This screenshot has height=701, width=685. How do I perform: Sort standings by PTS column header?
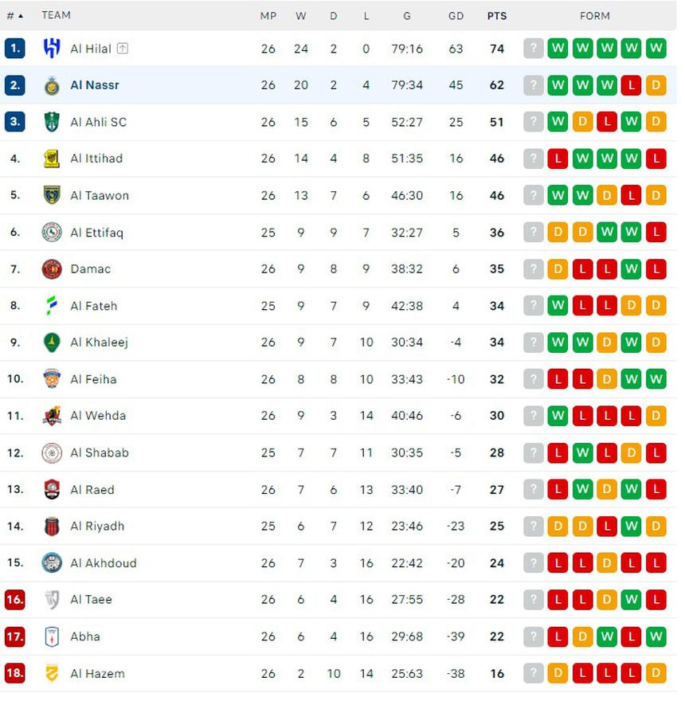pos(497,15)
